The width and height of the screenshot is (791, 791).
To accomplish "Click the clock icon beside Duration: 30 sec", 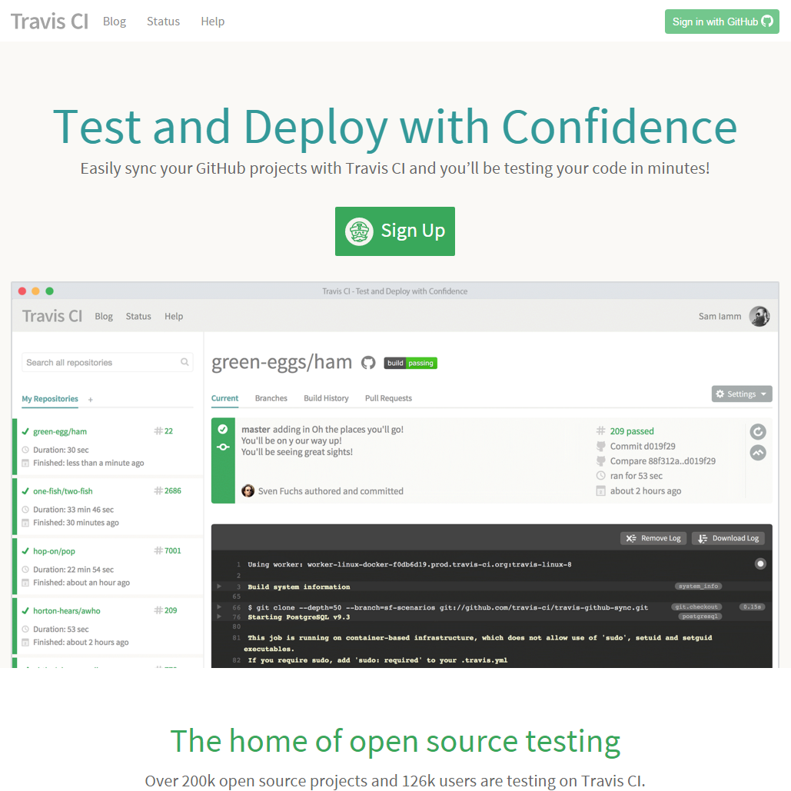I will tap(25, 450).
